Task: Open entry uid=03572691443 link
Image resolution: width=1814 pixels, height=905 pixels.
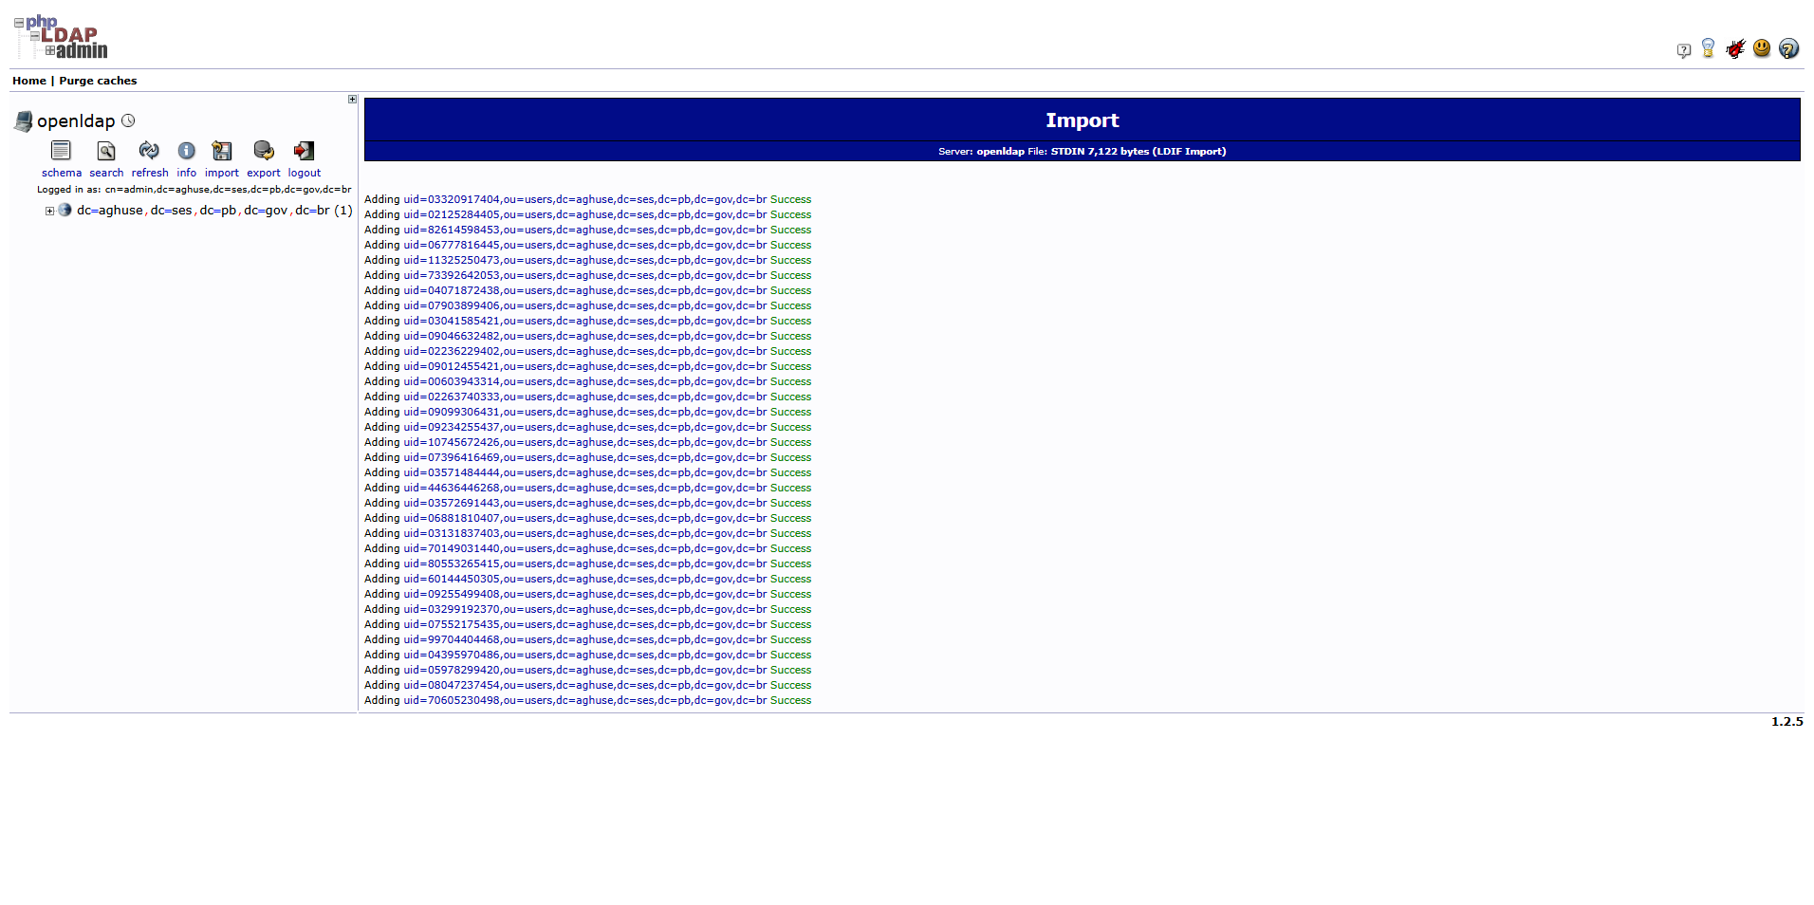Action: click(x=585, y=503)
